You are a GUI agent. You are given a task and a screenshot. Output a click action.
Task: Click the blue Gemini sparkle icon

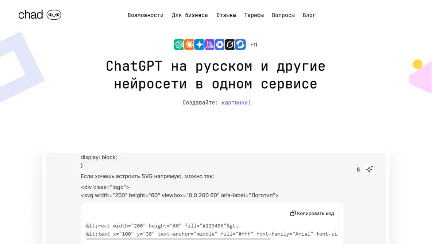(199, 44)
